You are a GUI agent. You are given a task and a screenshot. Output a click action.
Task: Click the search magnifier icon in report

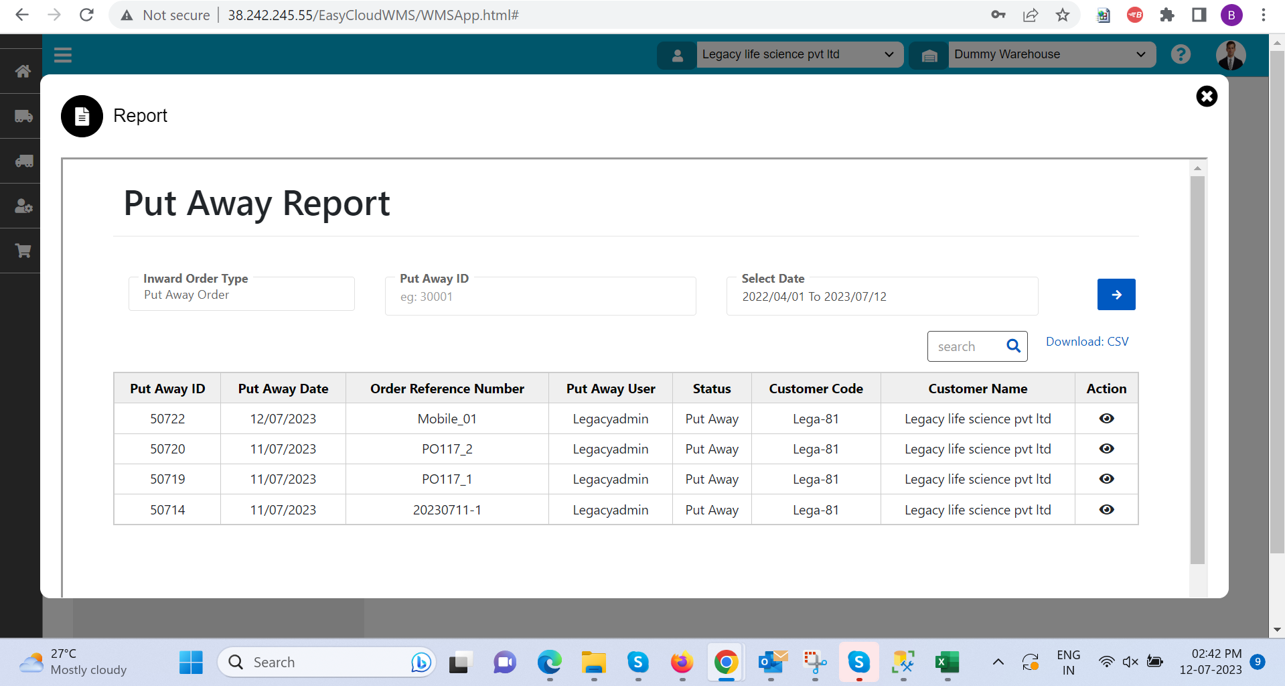pos(1013,346)
